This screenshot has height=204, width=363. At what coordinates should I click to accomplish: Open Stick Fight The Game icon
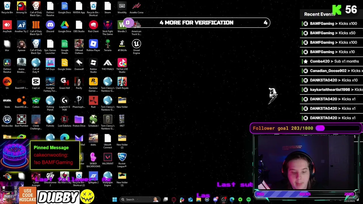pyautogui.click(x=107, y=28)
